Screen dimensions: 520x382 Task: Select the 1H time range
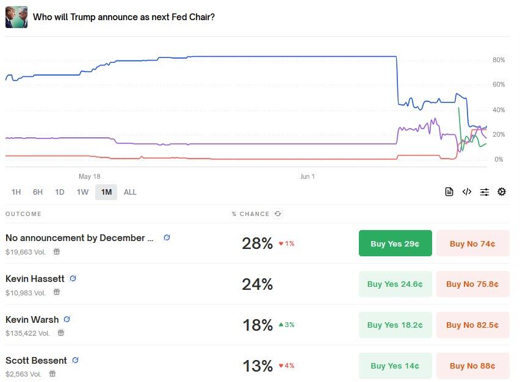(x=16, y=192)
